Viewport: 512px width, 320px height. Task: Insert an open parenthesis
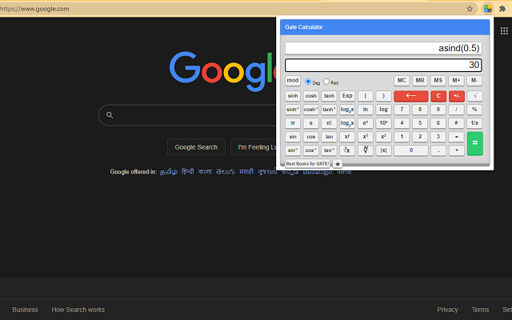(366, 96)
